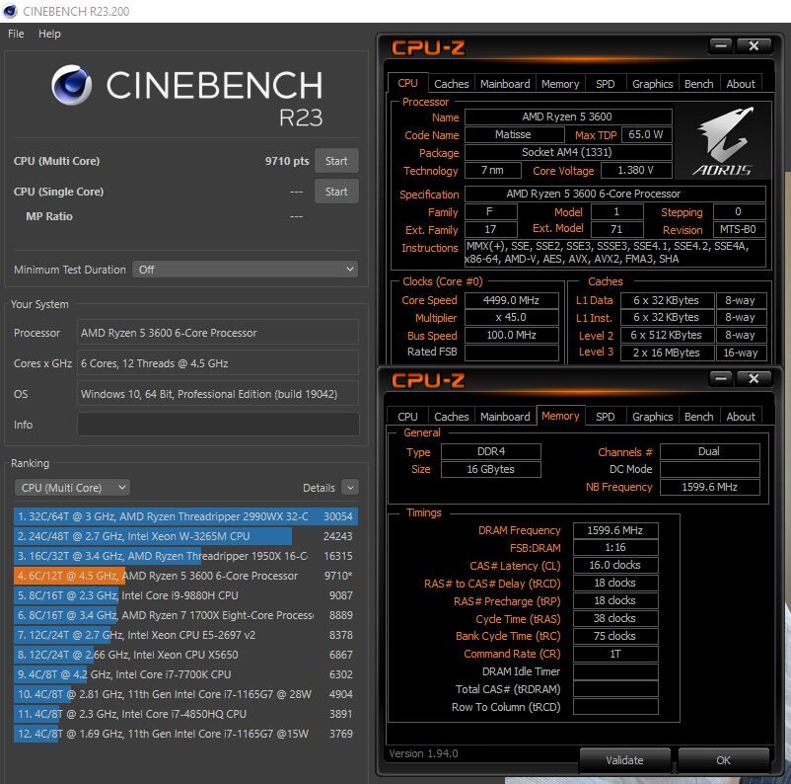Expand the ranking Details arrow button

(350, 488)
